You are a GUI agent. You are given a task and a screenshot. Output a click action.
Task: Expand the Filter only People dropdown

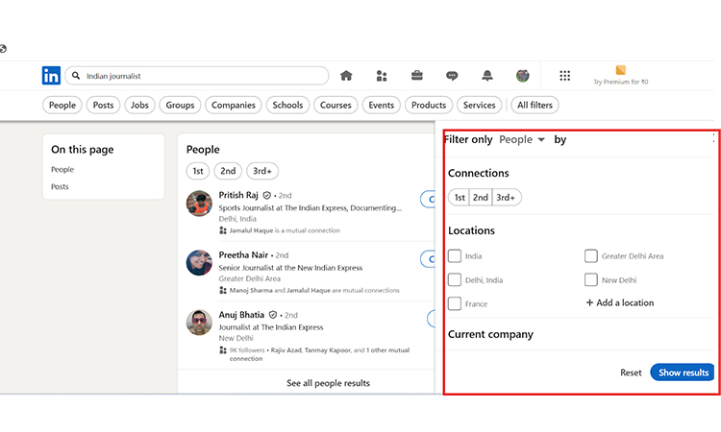tap(522, 140)
